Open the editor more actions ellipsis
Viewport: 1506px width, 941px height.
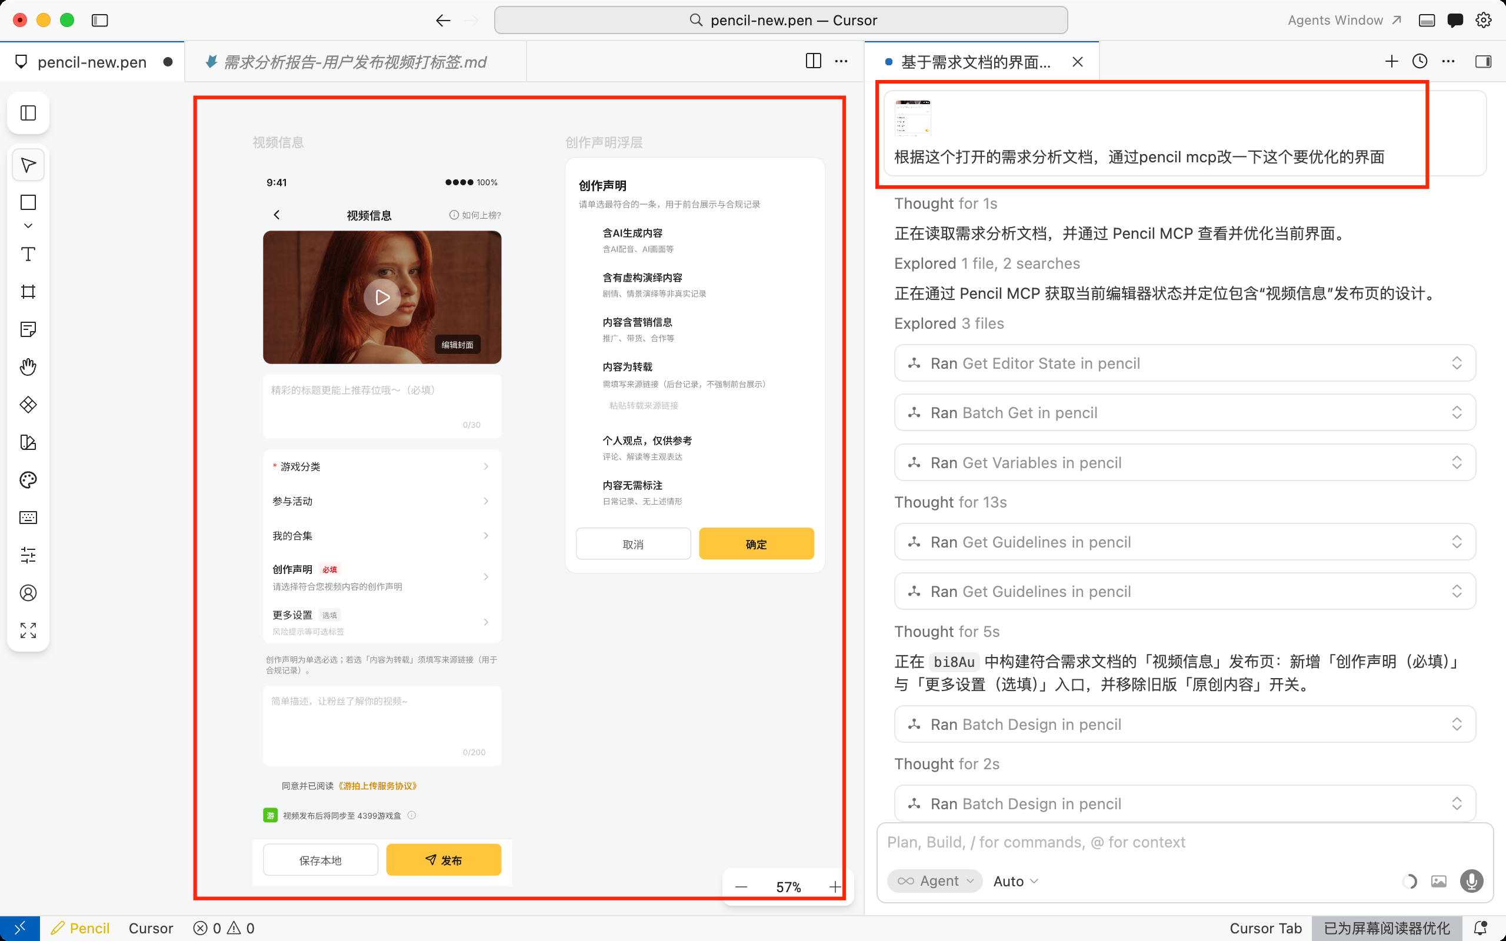point(841,61)
